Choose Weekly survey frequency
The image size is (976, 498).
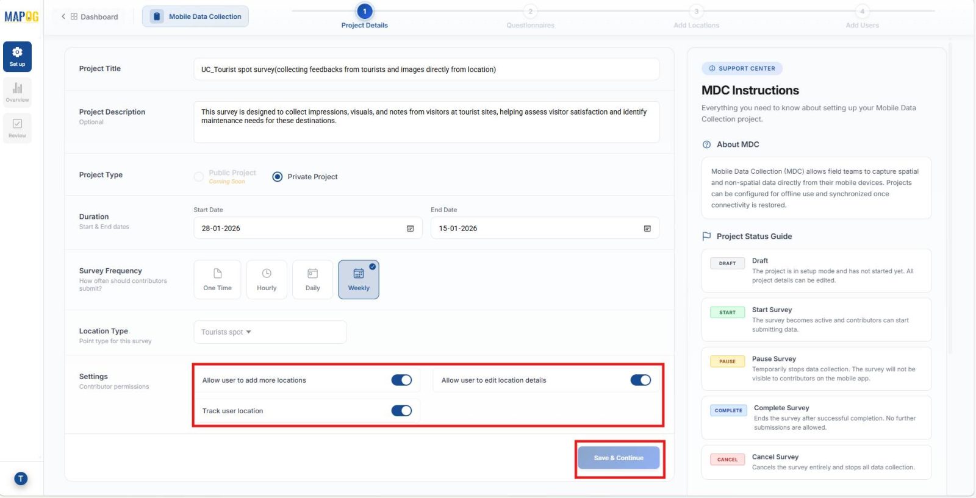point(359,280)
